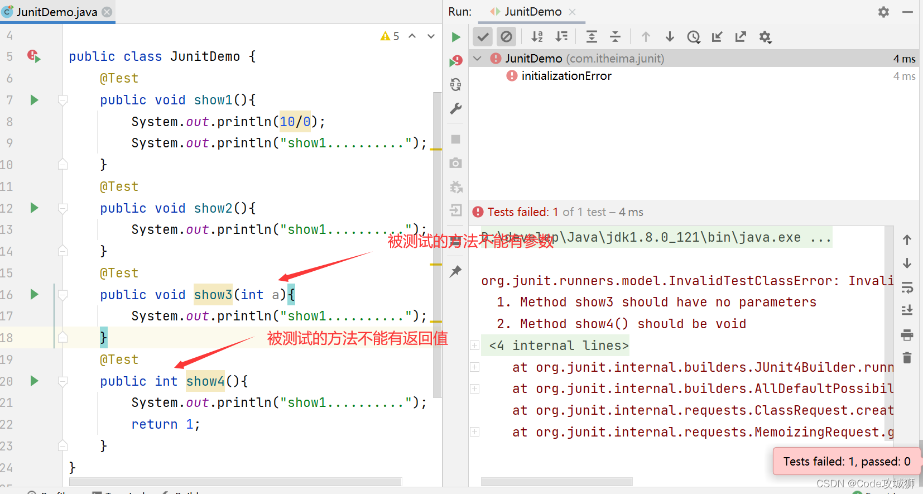The width and height of the screenshot is (923, 494).
Task: Open test runner gear options
Action: coord(765,37)
